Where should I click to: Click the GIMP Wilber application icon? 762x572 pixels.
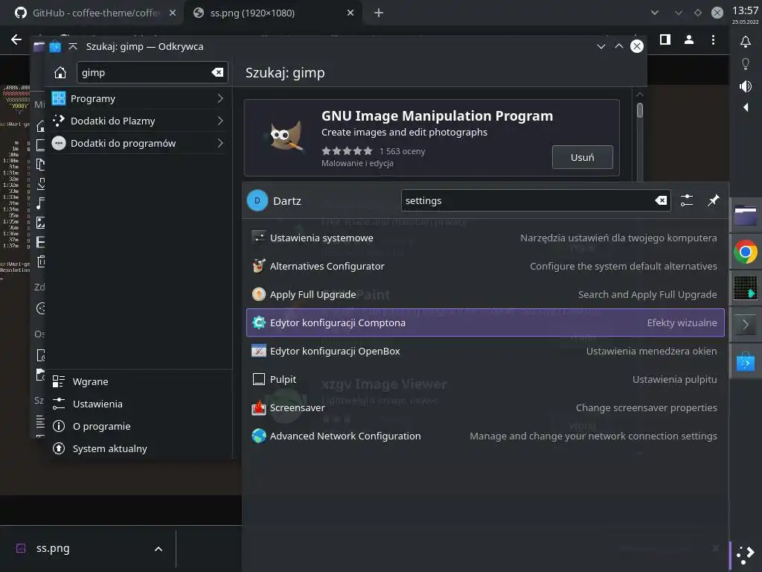[x=286, y=136]
